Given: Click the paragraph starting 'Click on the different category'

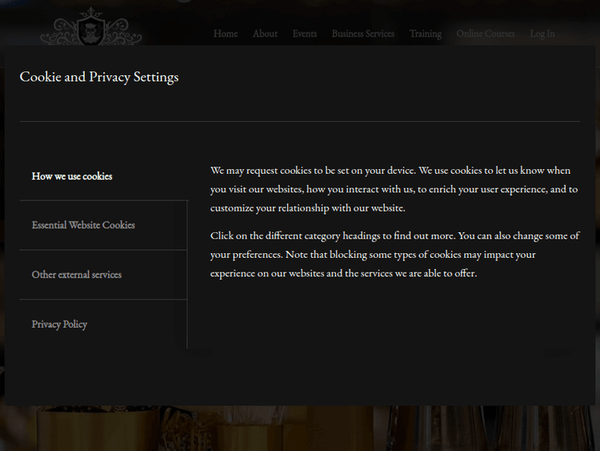Looking at the screenshot, I should [x=392, y=254].
